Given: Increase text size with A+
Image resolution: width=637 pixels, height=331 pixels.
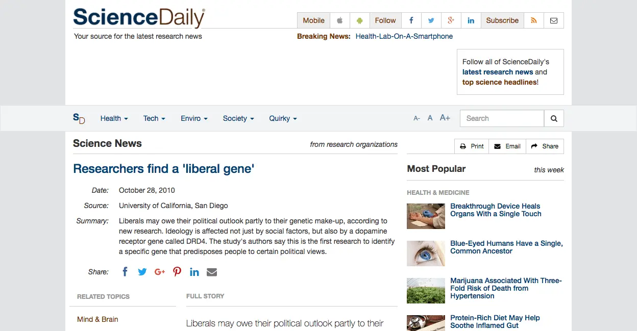Looking at the screenshot, I should 445,118.
